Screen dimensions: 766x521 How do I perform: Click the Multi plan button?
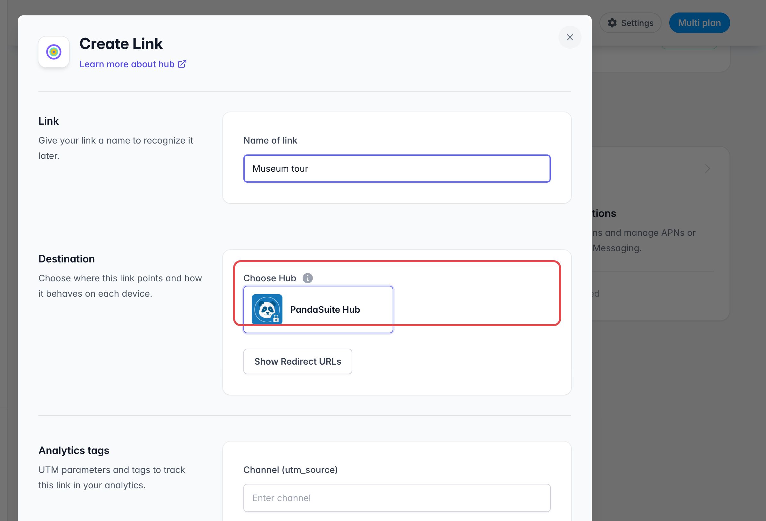click(x=699, y=23)
